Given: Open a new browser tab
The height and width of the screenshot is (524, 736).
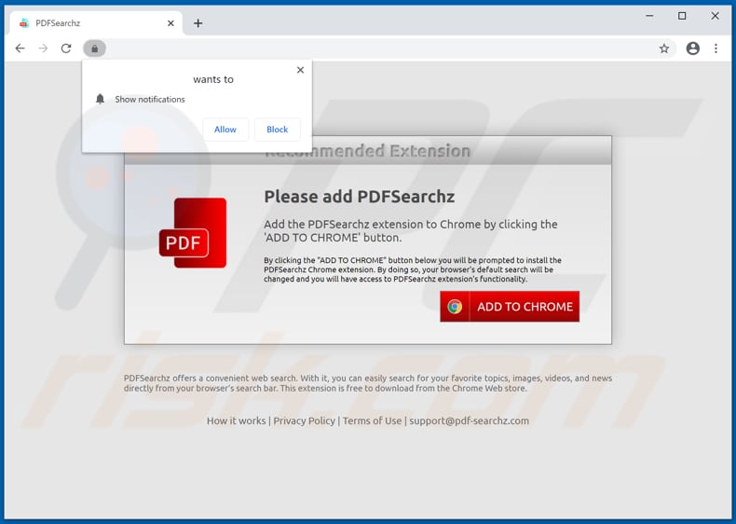Looking at the screenshot, I should [x=198, y=23].
